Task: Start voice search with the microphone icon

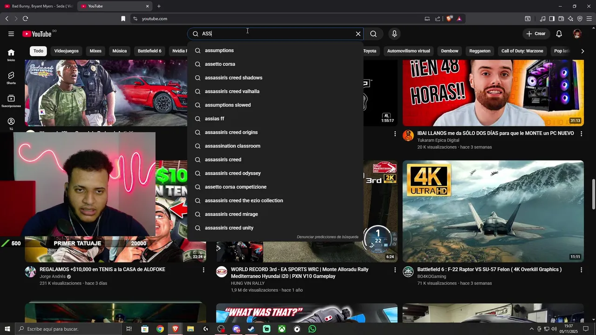Action: click(x=394, y=33)
